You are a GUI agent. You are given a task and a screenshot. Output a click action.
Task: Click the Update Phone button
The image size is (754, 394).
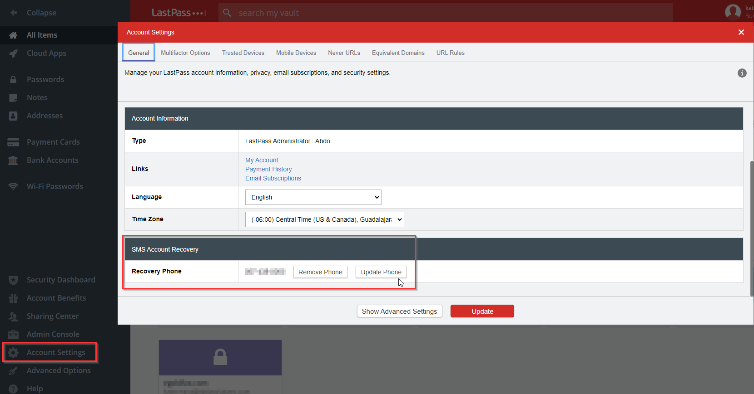coord(381,272)
